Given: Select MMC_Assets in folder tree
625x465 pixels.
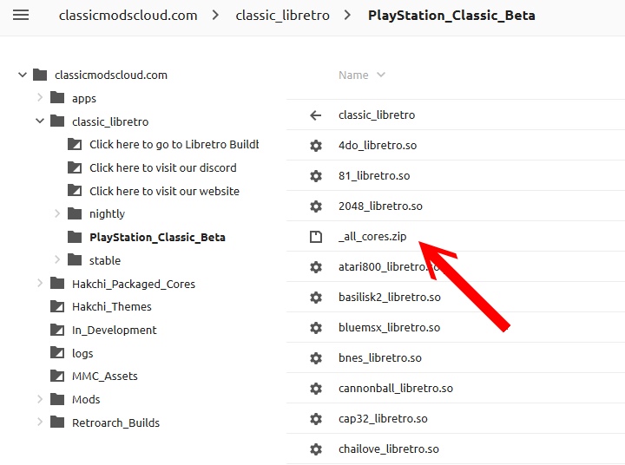Looking at the screenshot, I should [104, 377].
